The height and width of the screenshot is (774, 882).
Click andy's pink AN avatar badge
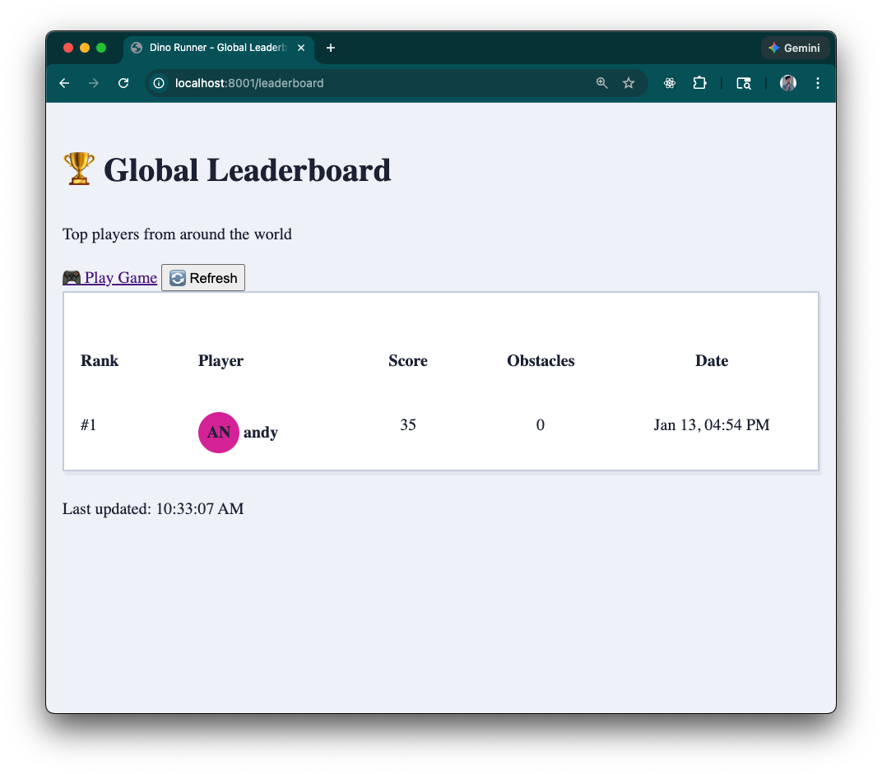(x=218, y=433)
